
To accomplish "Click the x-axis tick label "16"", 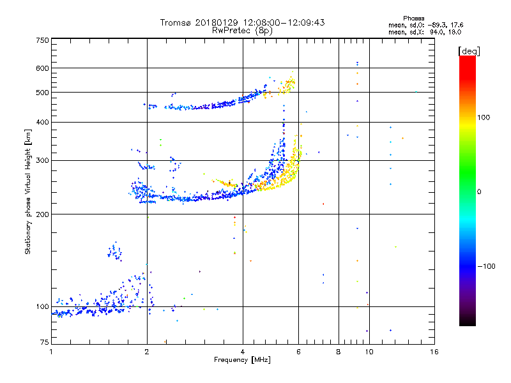I will (x=434, y=352).
